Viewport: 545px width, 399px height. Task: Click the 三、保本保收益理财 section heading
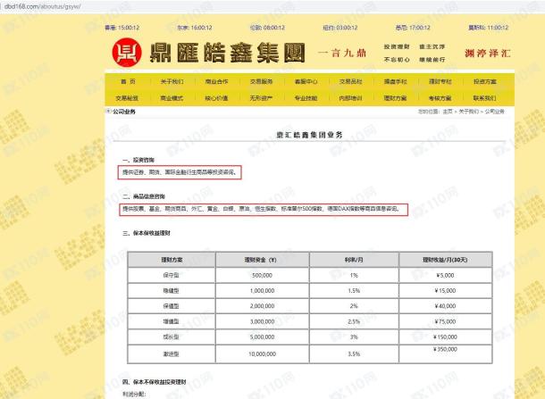[147, 233]
